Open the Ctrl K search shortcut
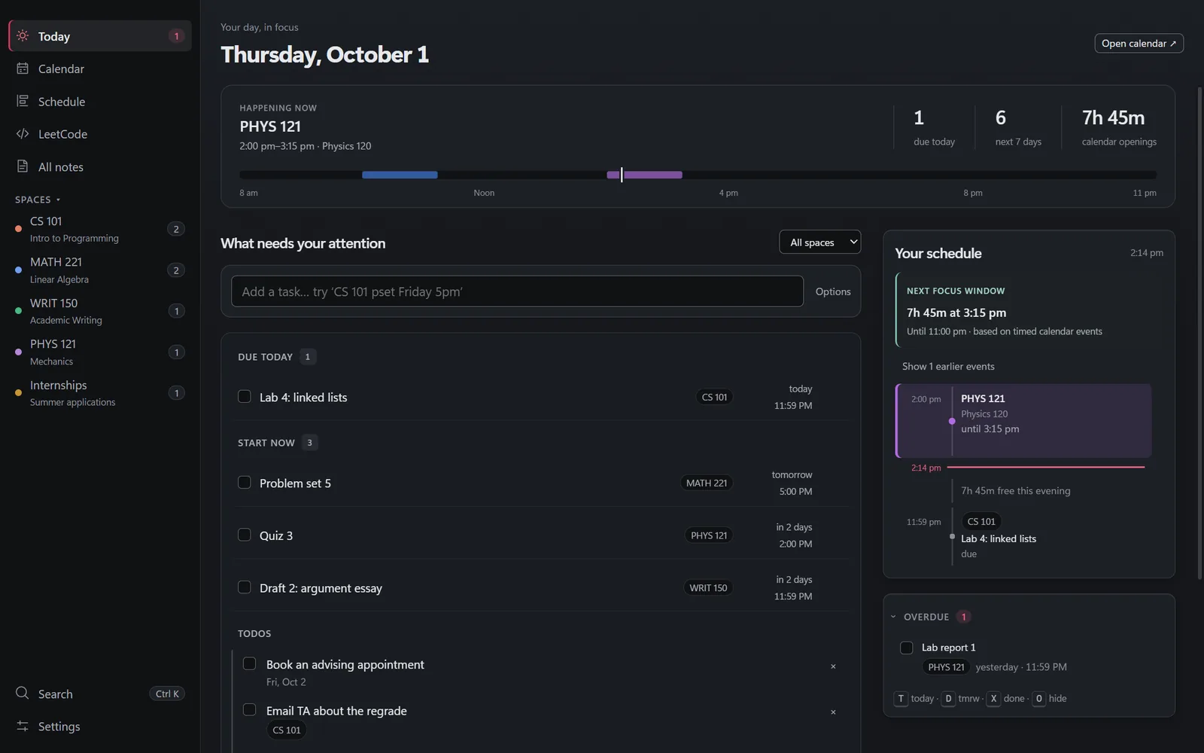Viewport: 1204px width, 753px height. [x=167, y=694]
